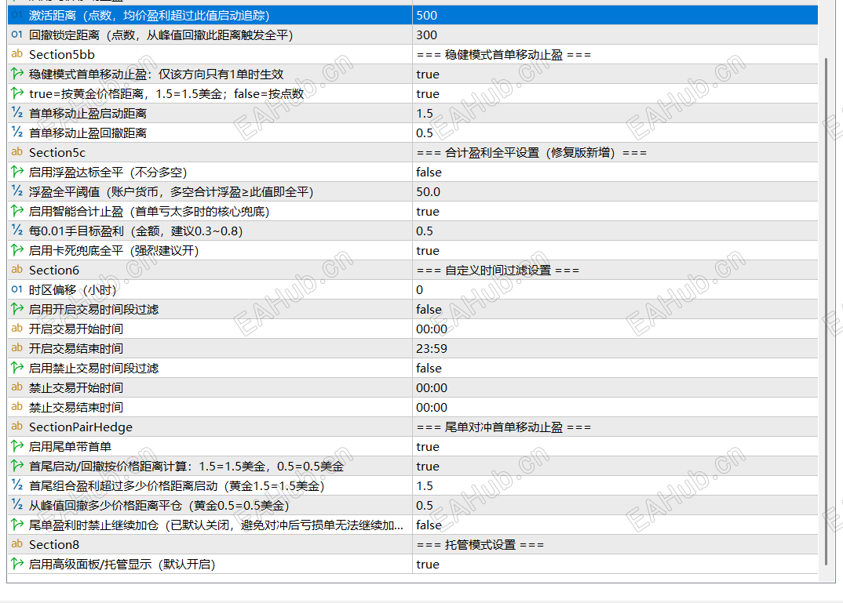Click the vertical scrollbar of the parameter list

point(827,311)
